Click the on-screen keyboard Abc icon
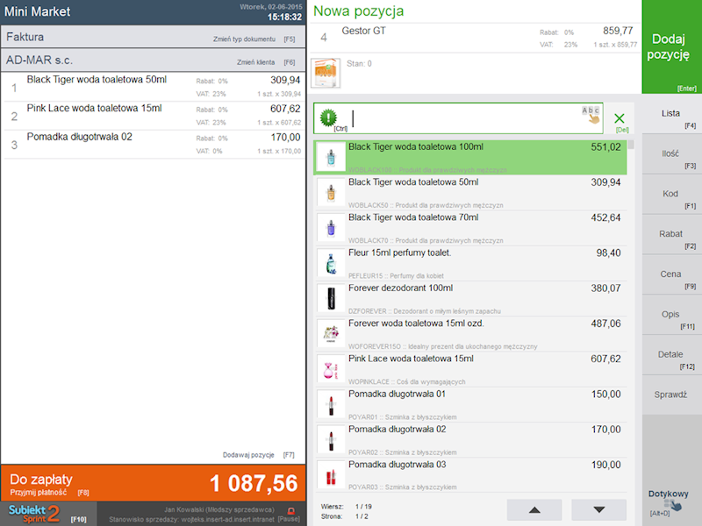The image size is (702, 526). coord(592,115)
